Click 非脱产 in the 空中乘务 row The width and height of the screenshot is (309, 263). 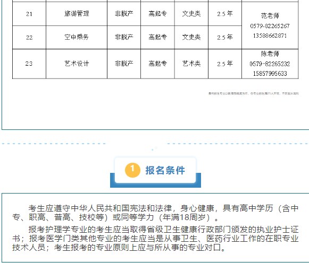124,37
